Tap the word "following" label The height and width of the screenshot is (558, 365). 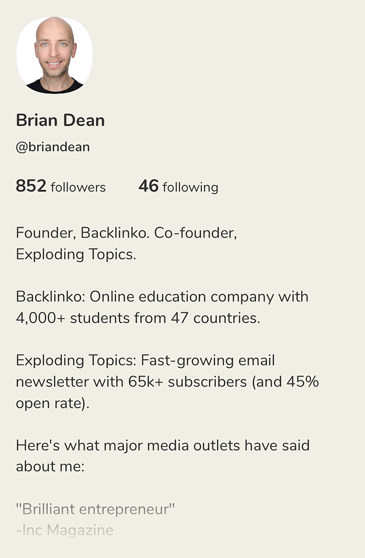click(190, 187)
